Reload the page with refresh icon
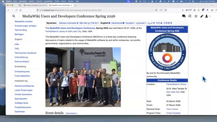This screenshot has width=217, height=122. click(x=17, y=10)
